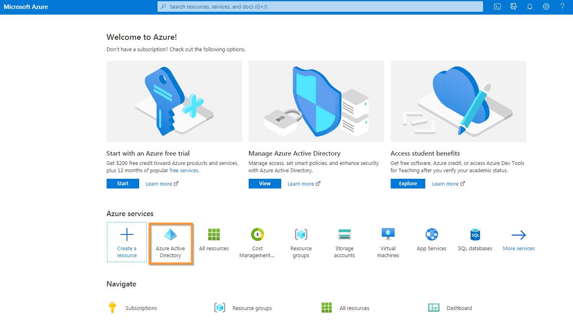Open the App Services icon
This screenshot has height=325, width=573.
431,234
